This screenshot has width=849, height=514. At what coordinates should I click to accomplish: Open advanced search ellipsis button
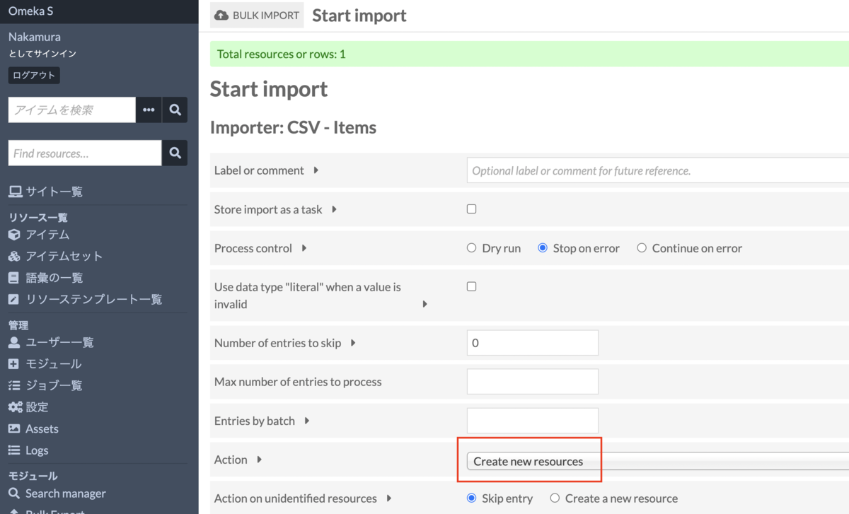[x=149, y=110]
